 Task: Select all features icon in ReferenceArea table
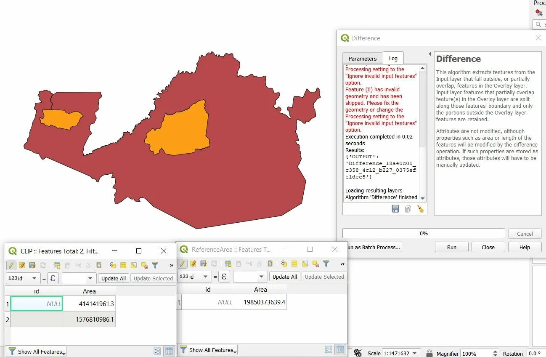[294, 264]
